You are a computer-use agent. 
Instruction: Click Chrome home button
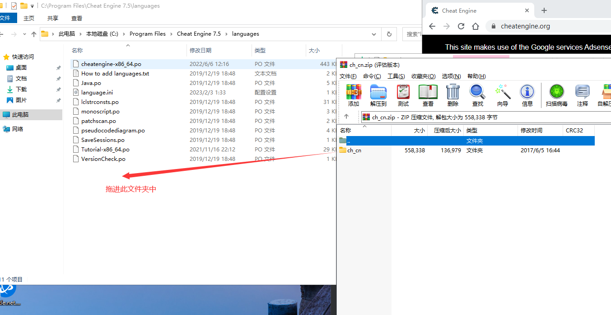[x=476, y=26]
